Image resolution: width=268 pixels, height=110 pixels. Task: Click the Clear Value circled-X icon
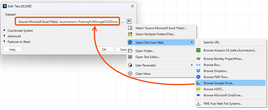point(130,74)
